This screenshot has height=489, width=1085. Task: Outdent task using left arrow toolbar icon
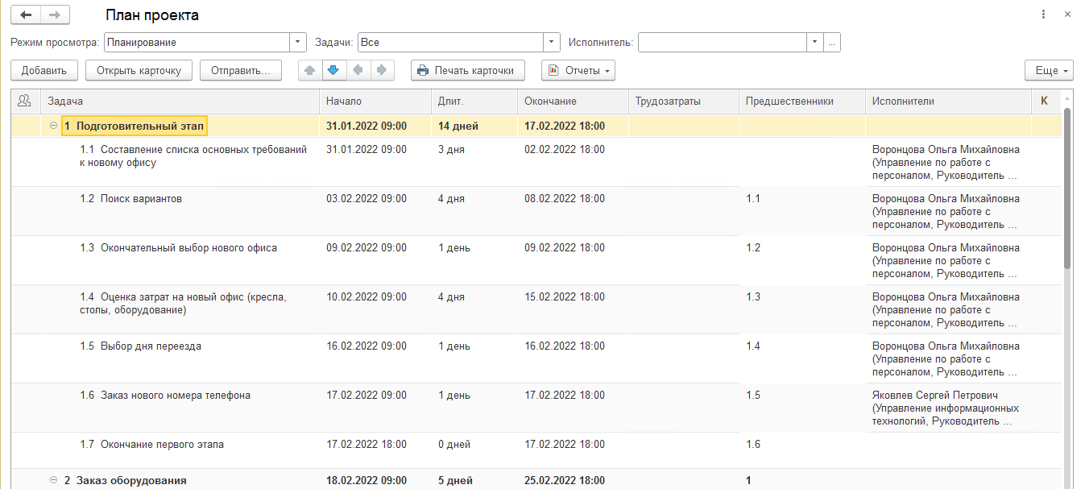(x=358, y=70)
